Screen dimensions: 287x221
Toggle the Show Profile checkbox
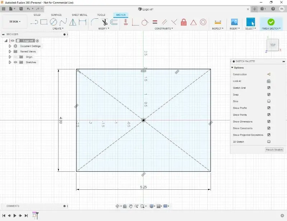(x=269, y=108)
